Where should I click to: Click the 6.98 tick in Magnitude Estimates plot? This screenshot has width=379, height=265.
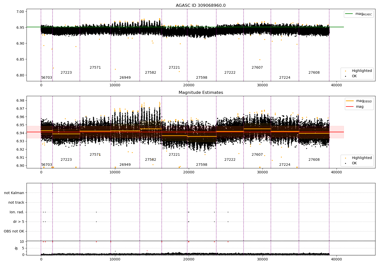pos(20,100)
